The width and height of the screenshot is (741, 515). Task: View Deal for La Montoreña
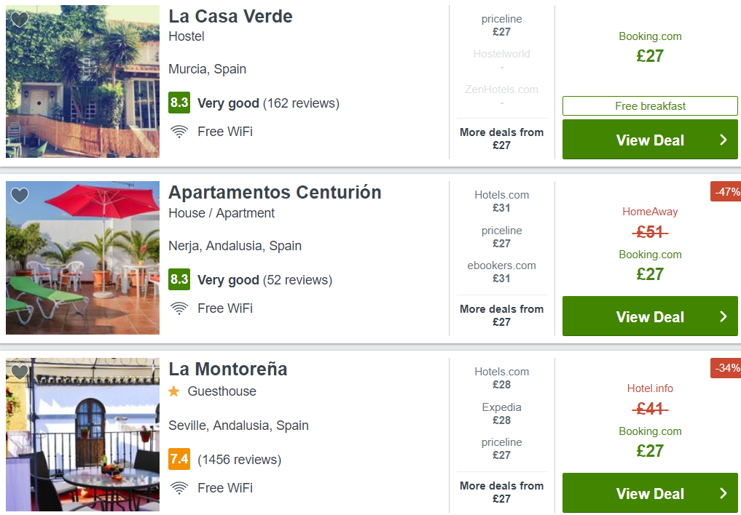coord(650,493)
